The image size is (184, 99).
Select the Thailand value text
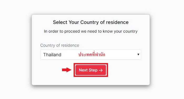[52, 55]
